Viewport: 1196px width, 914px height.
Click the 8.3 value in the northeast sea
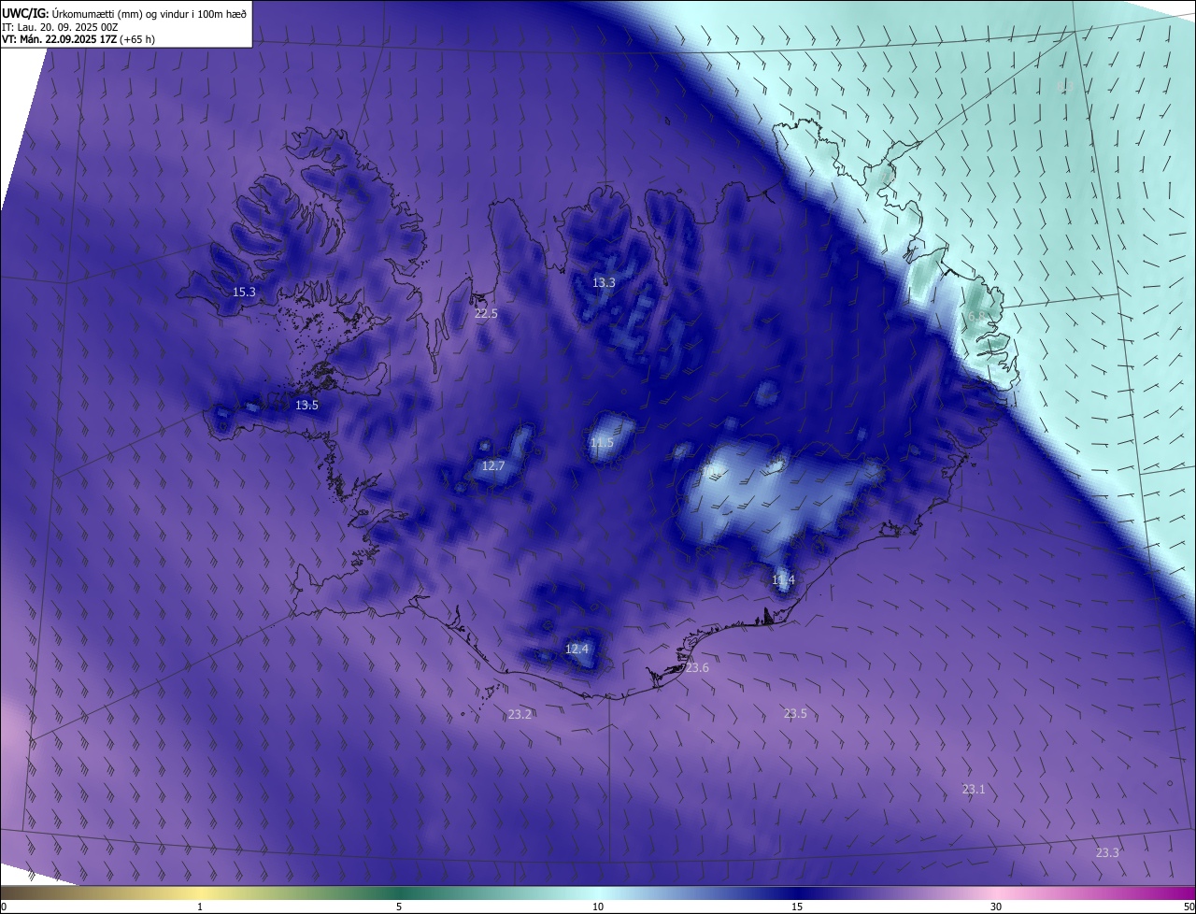pos(1064,86)
